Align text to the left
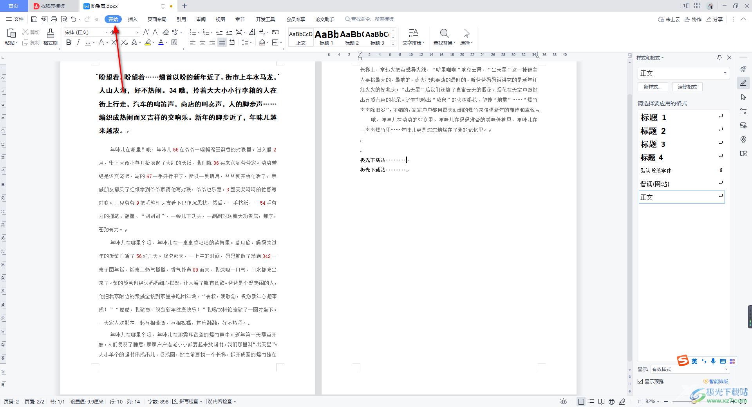The height and width of the screenshot is (407, 752). (x=193, y=42)
